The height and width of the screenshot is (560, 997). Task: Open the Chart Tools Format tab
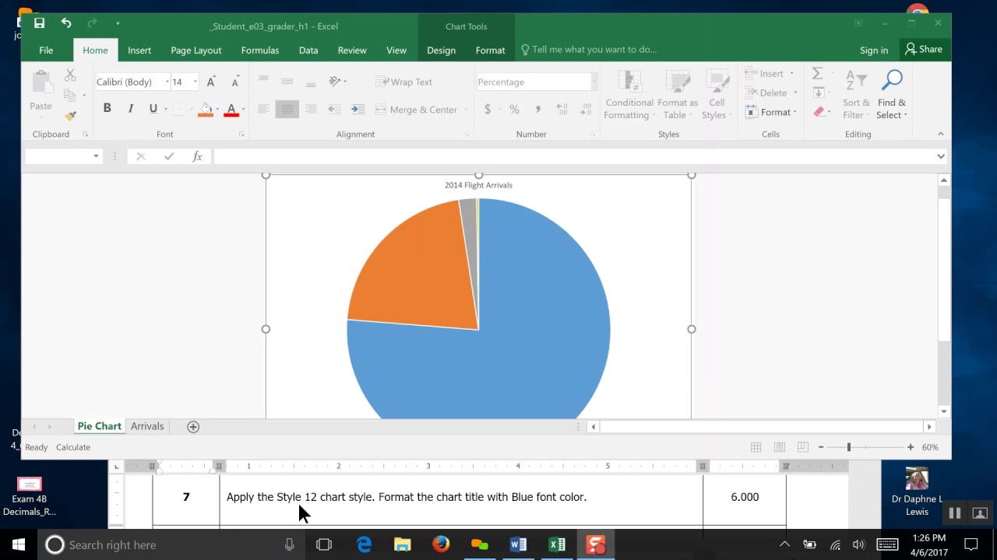tap(490, 50)
